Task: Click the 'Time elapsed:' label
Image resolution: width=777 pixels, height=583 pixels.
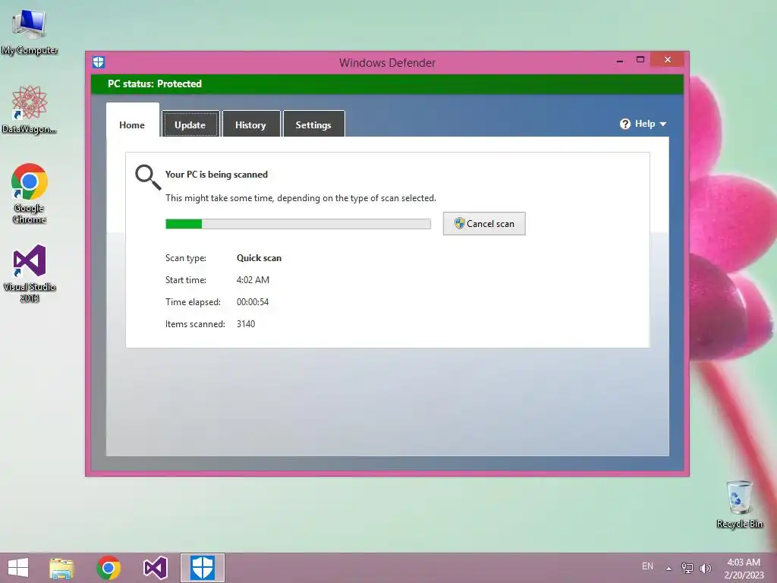Action: click(193, 302)
